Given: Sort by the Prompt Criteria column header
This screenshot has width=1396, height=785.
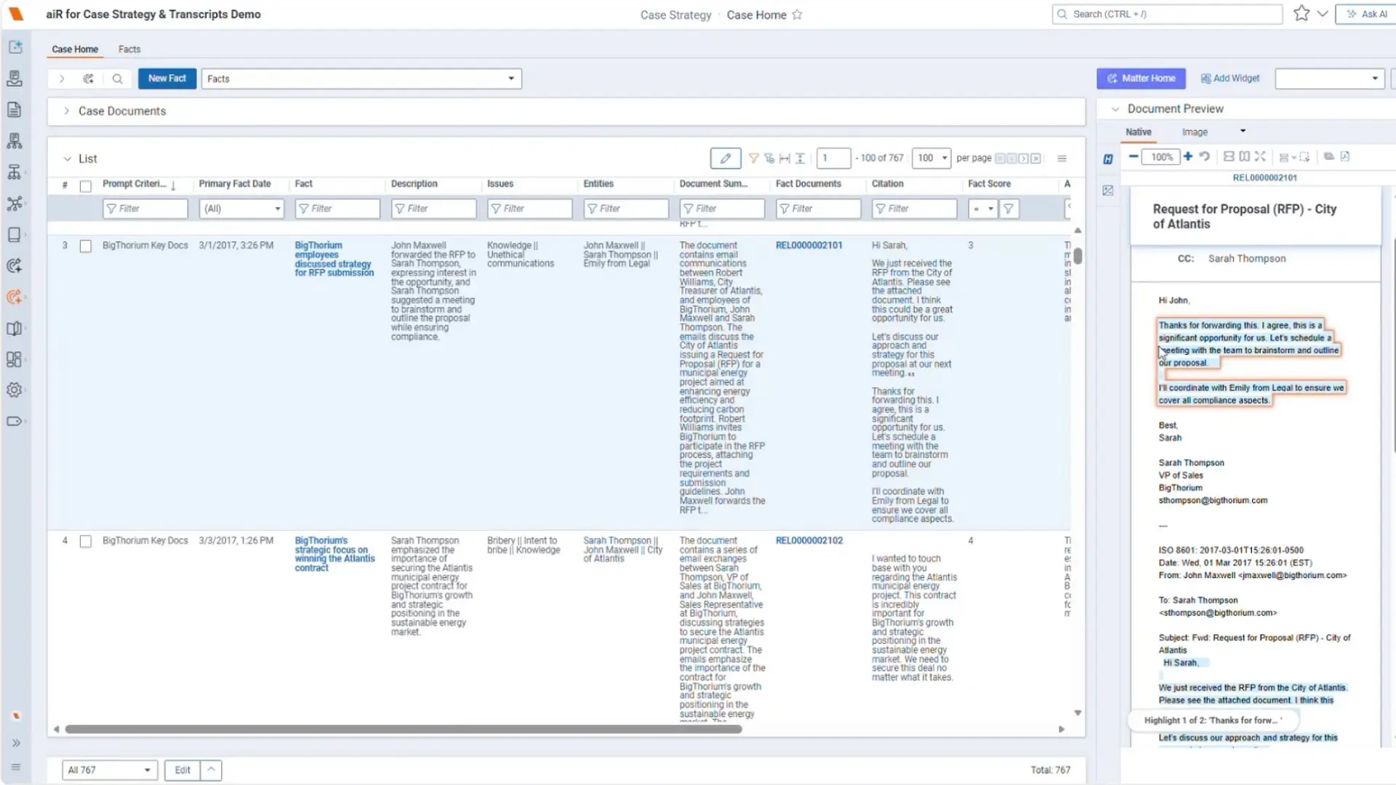Looking at the screenshot, I should coord(135,184).
